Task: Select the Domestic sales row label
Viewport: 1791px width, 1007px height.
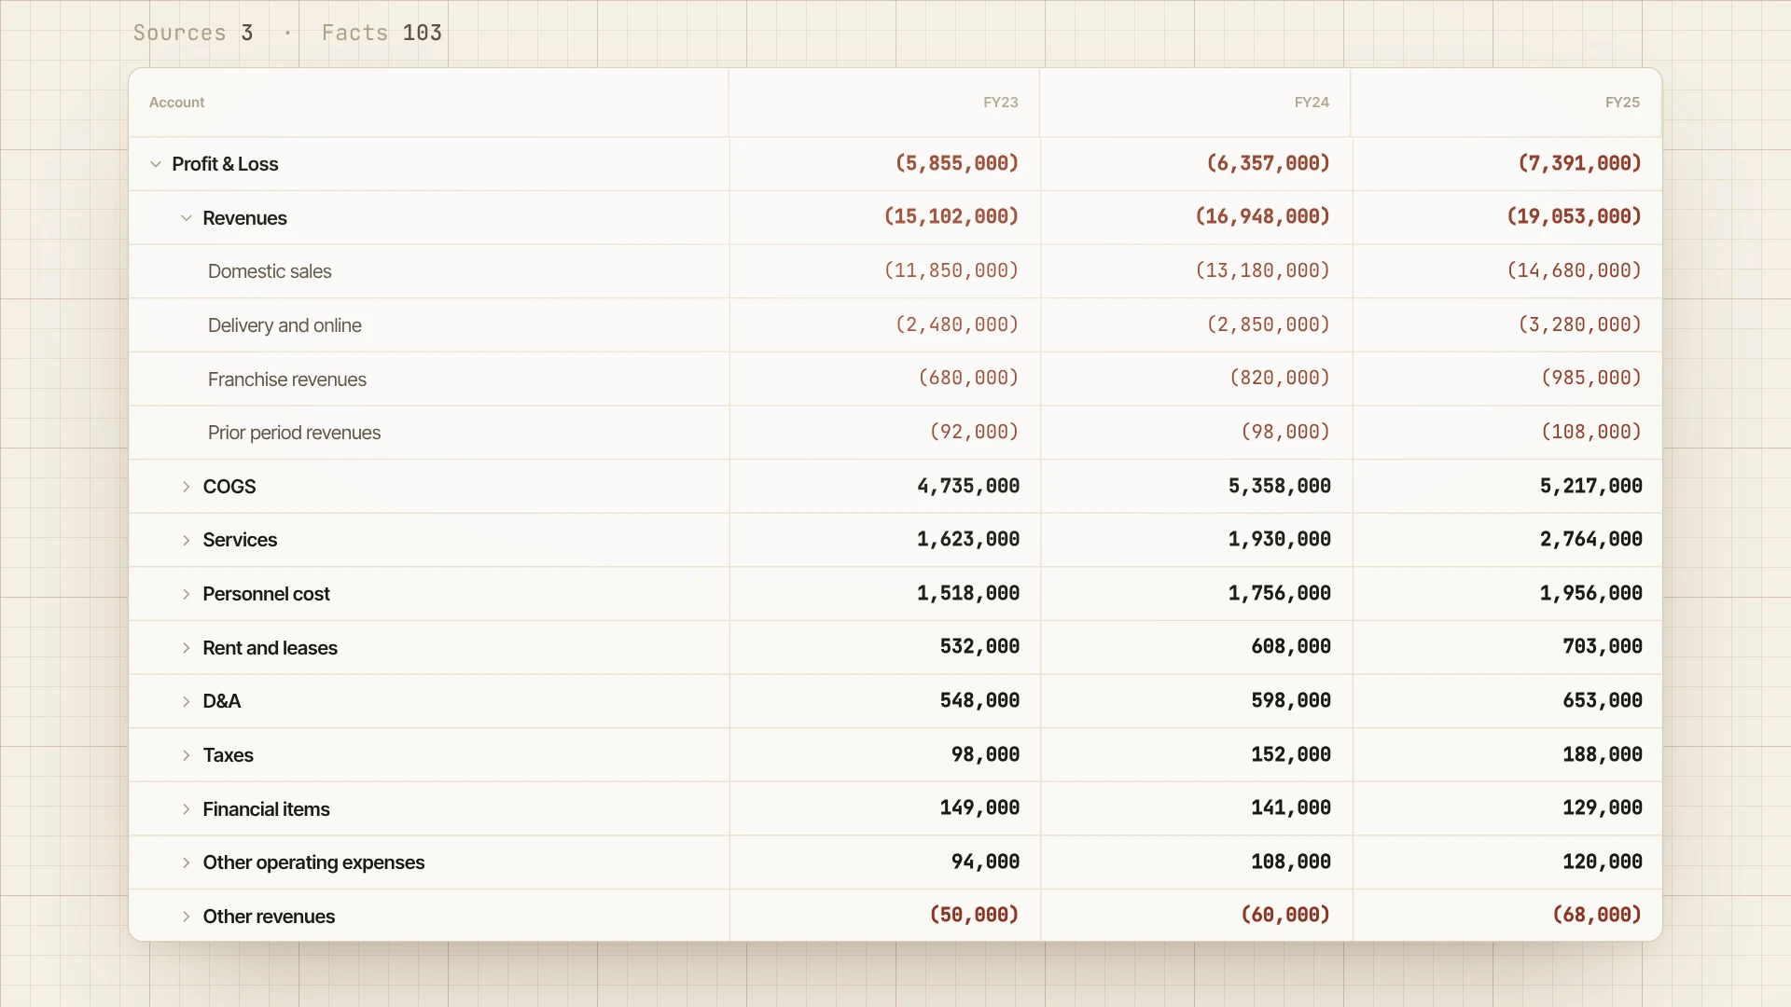Action: point(270,271)
